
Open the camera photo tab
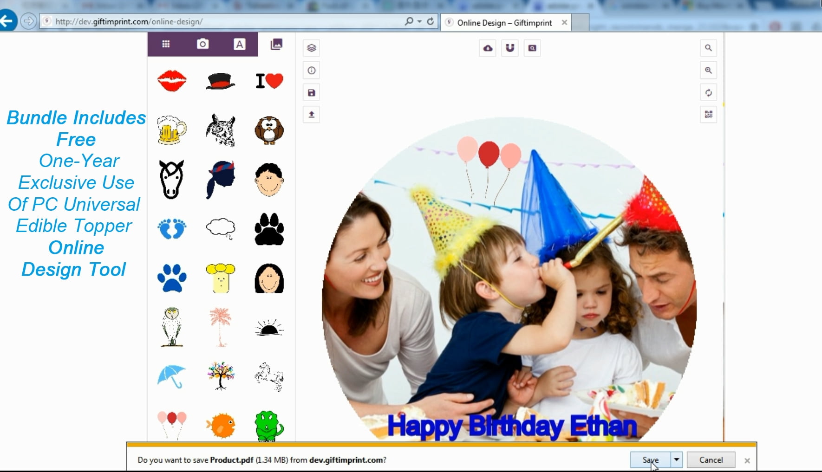pyautogui.click(x=202, y=44)
